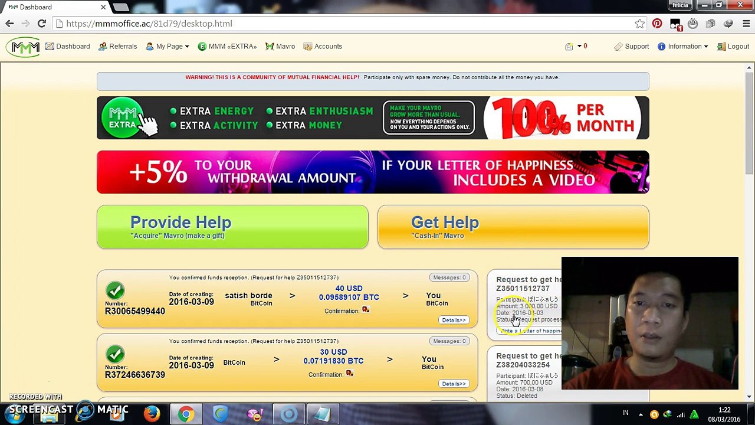Click the Support pencil icon
This screenshot has height=425, width=755.
pos(618,47)
